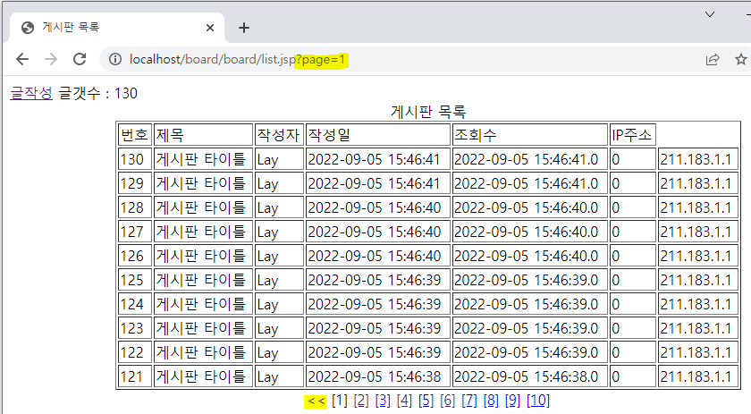Click author Lay in row 124
The width and height of the screenshot is (751, 414).
click(x=279, y=304)
